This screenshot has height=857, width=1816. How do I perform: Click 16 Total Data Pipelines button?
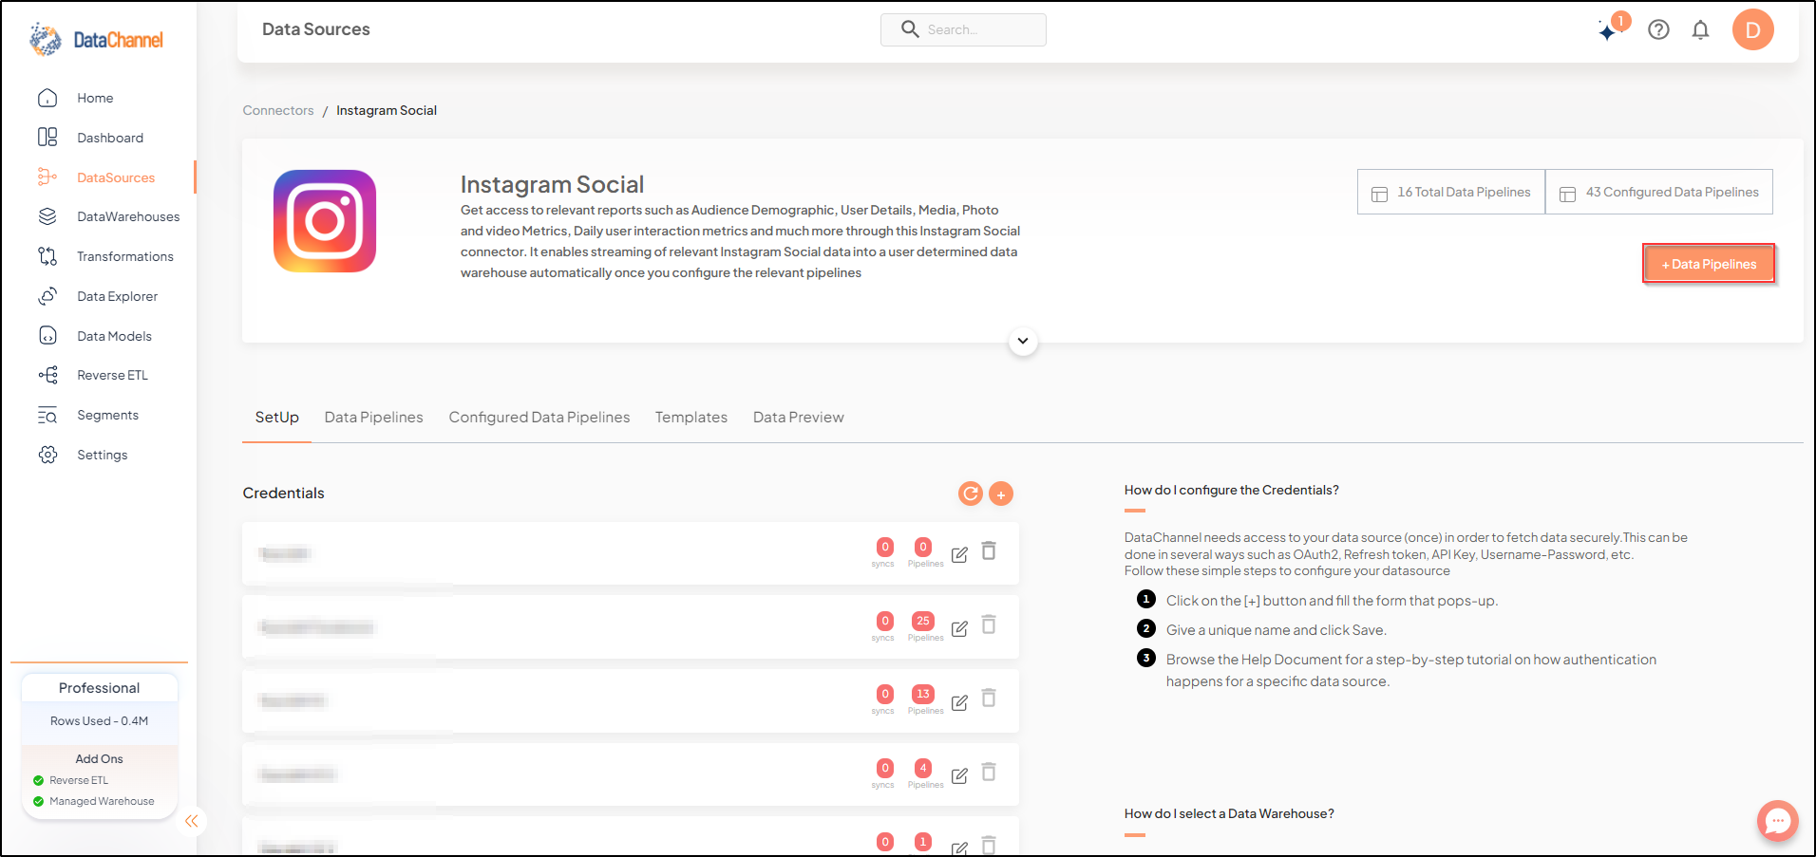pyautogui.click(x=1451, y=193)
